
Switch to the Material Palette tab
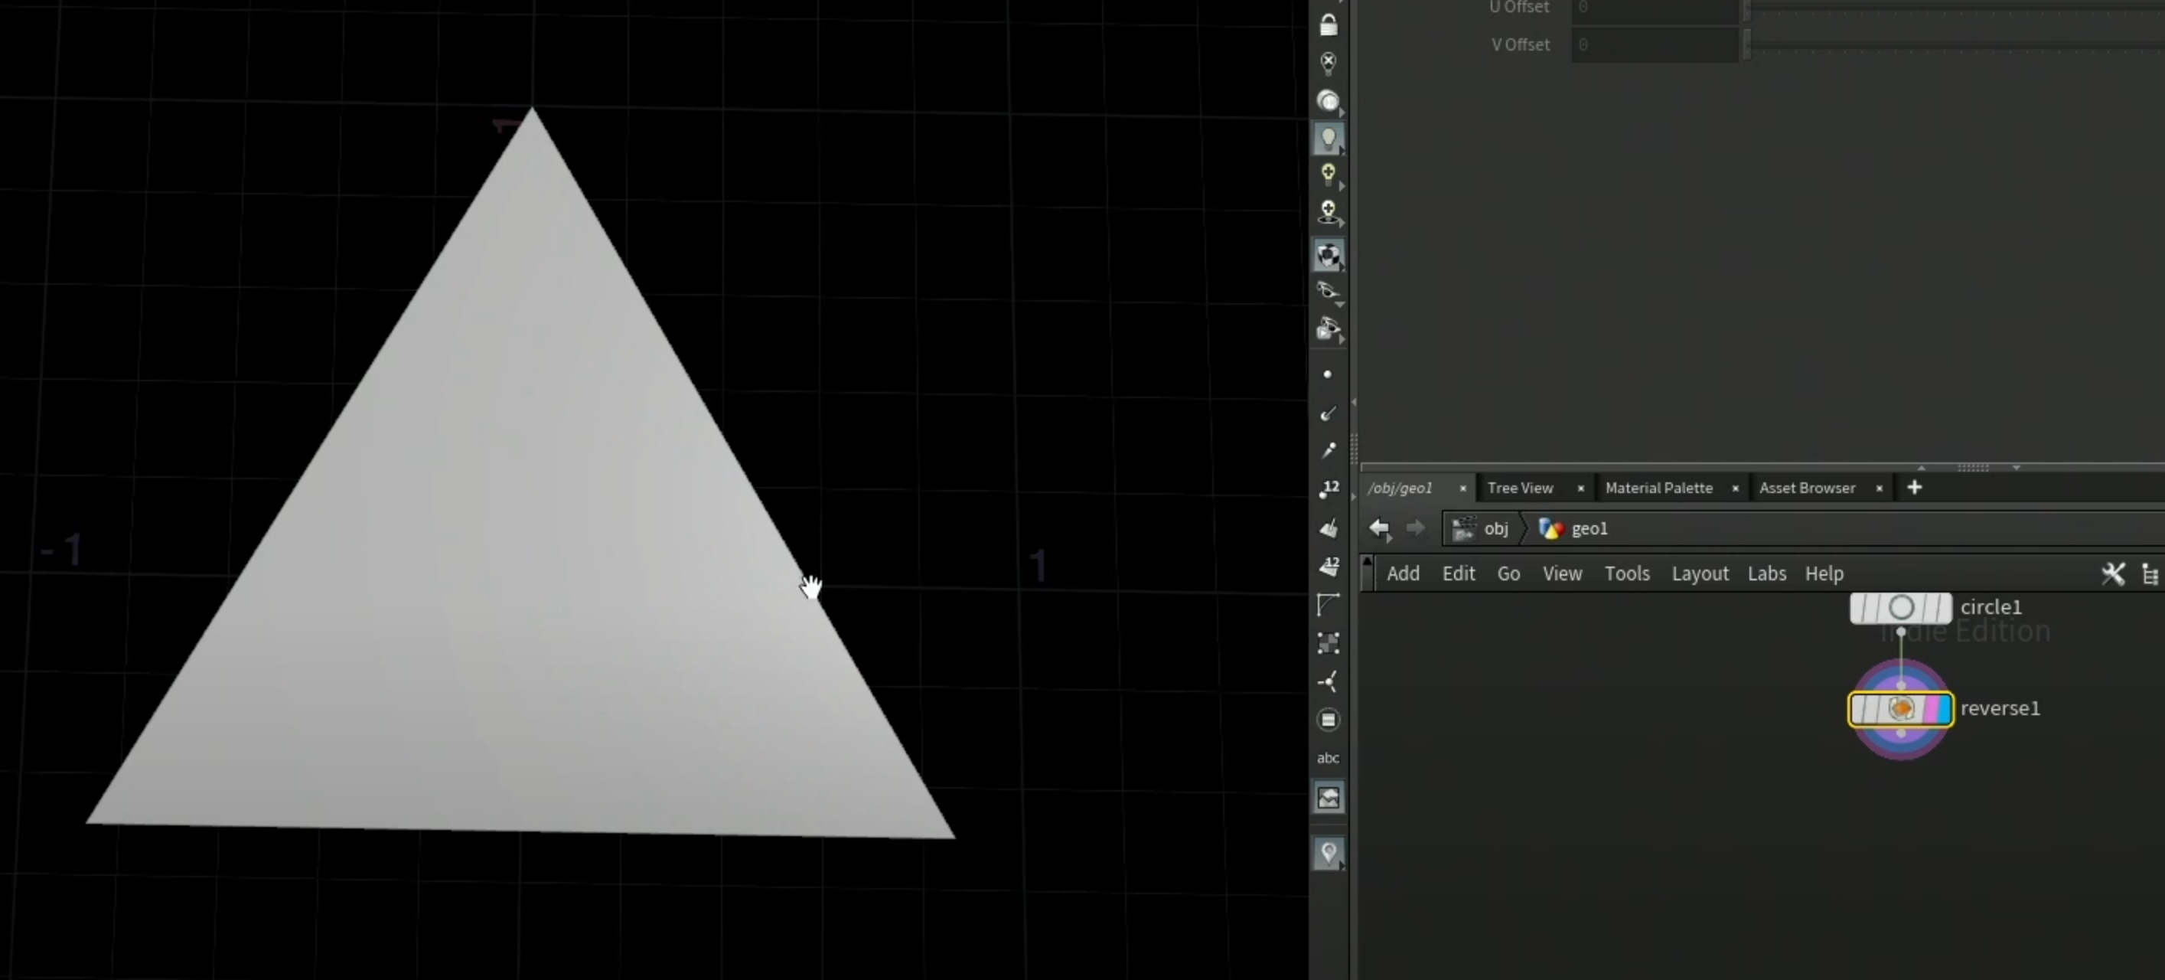1658,488
